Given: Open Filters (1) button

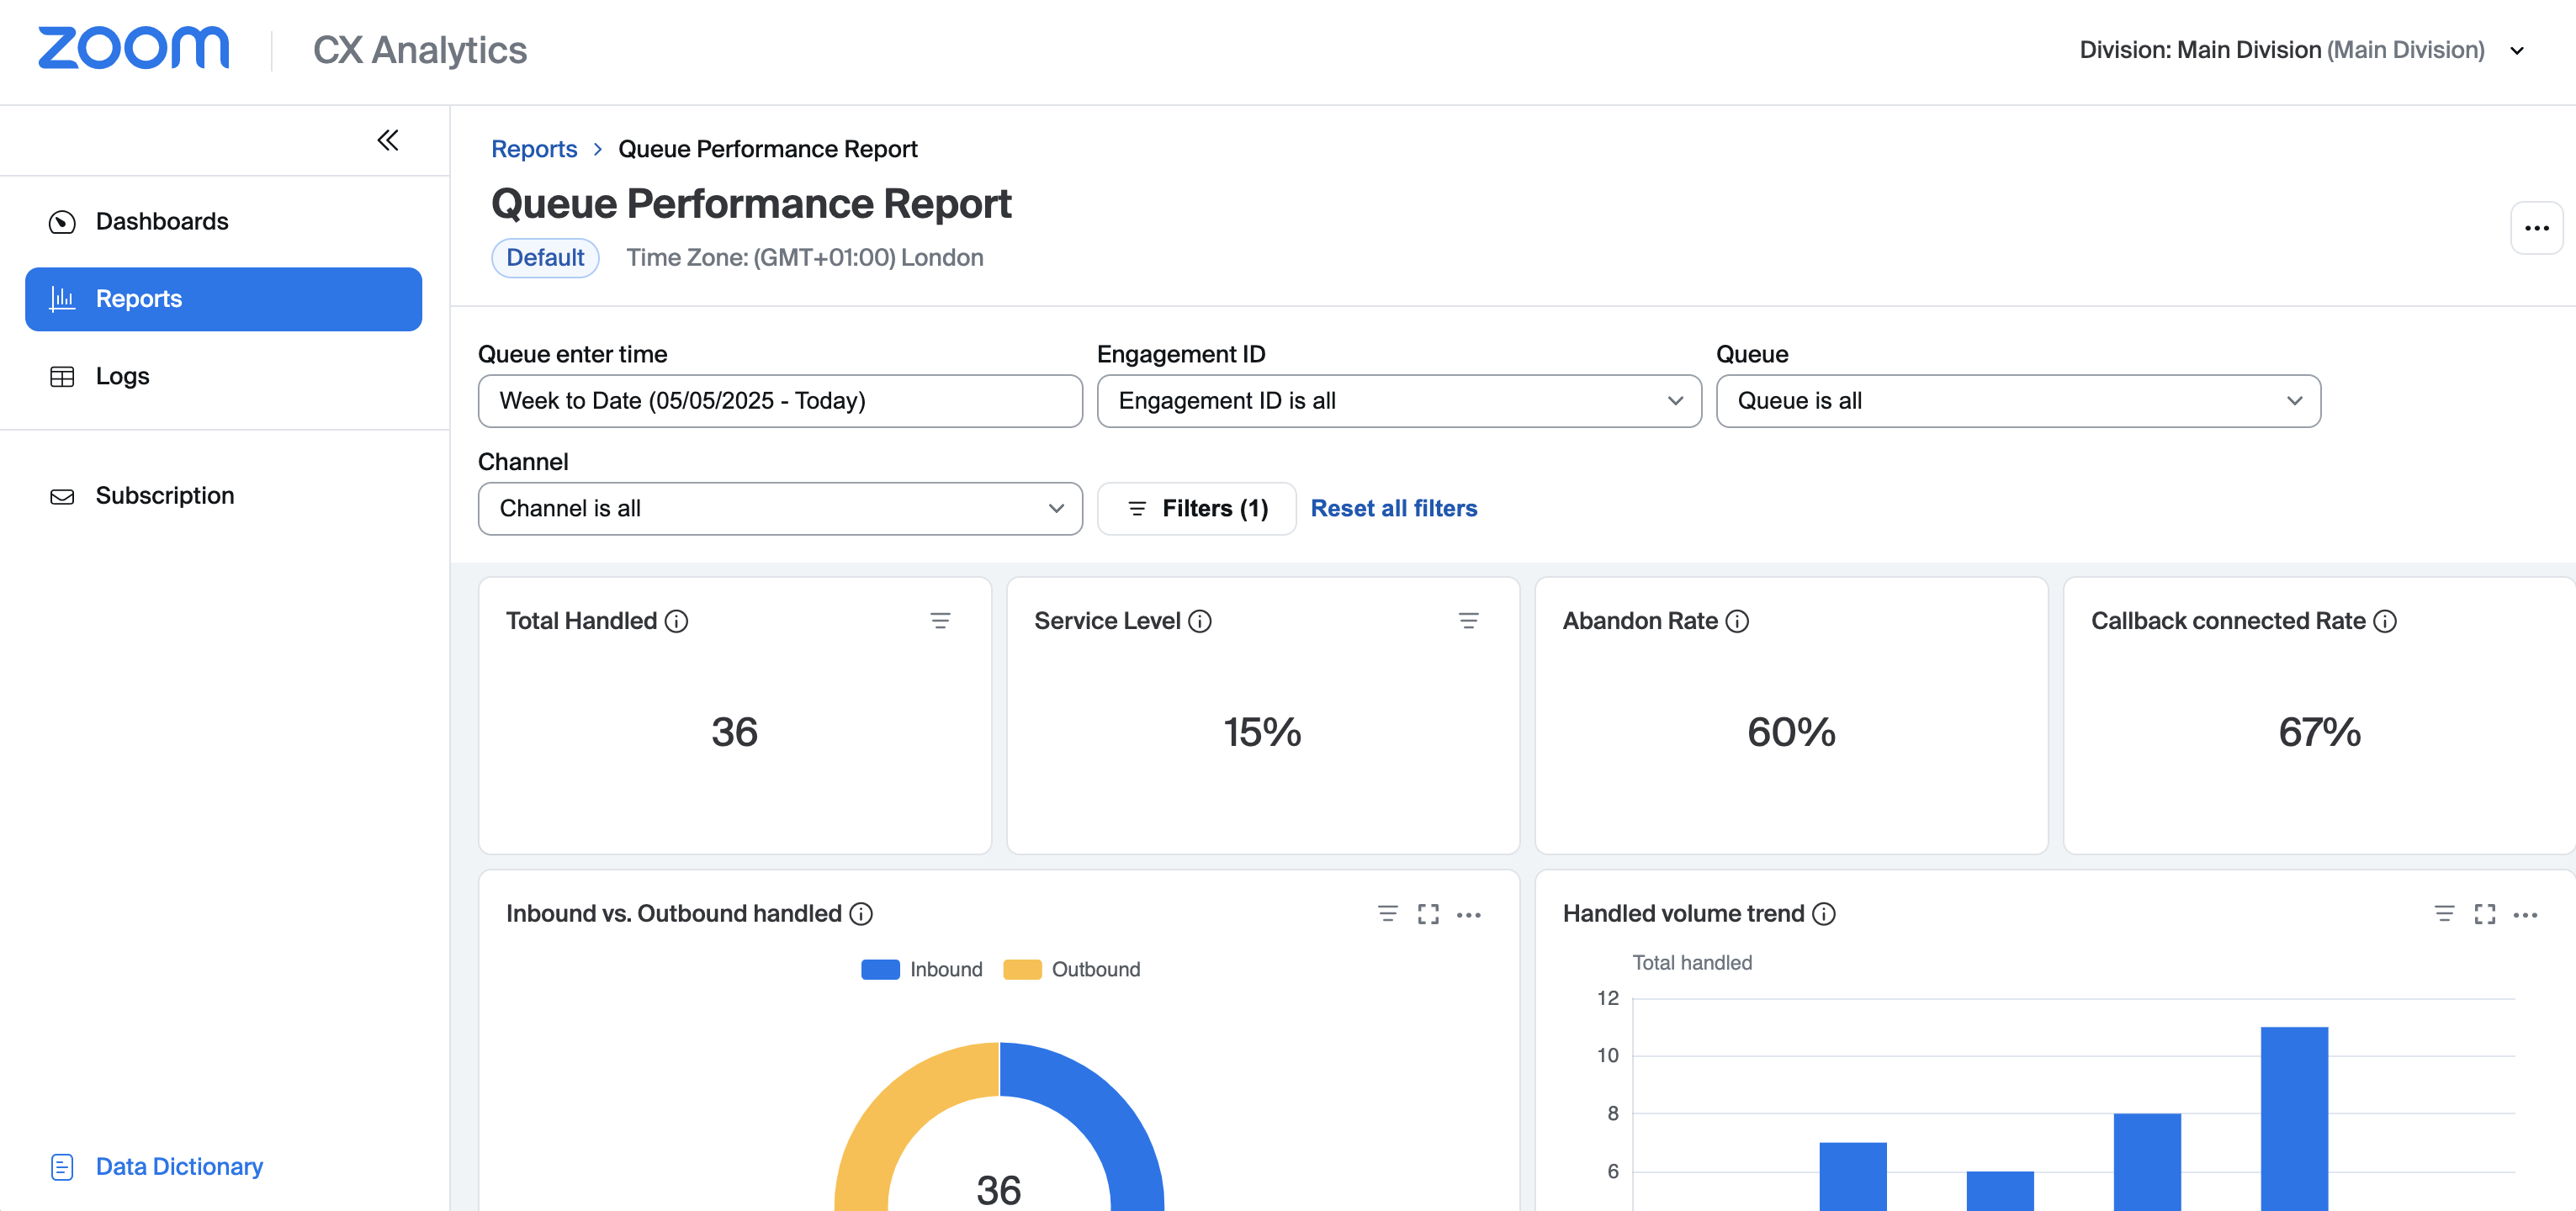Looking at the screenshot, I should pyautogui.click(x=1196, y=508).
